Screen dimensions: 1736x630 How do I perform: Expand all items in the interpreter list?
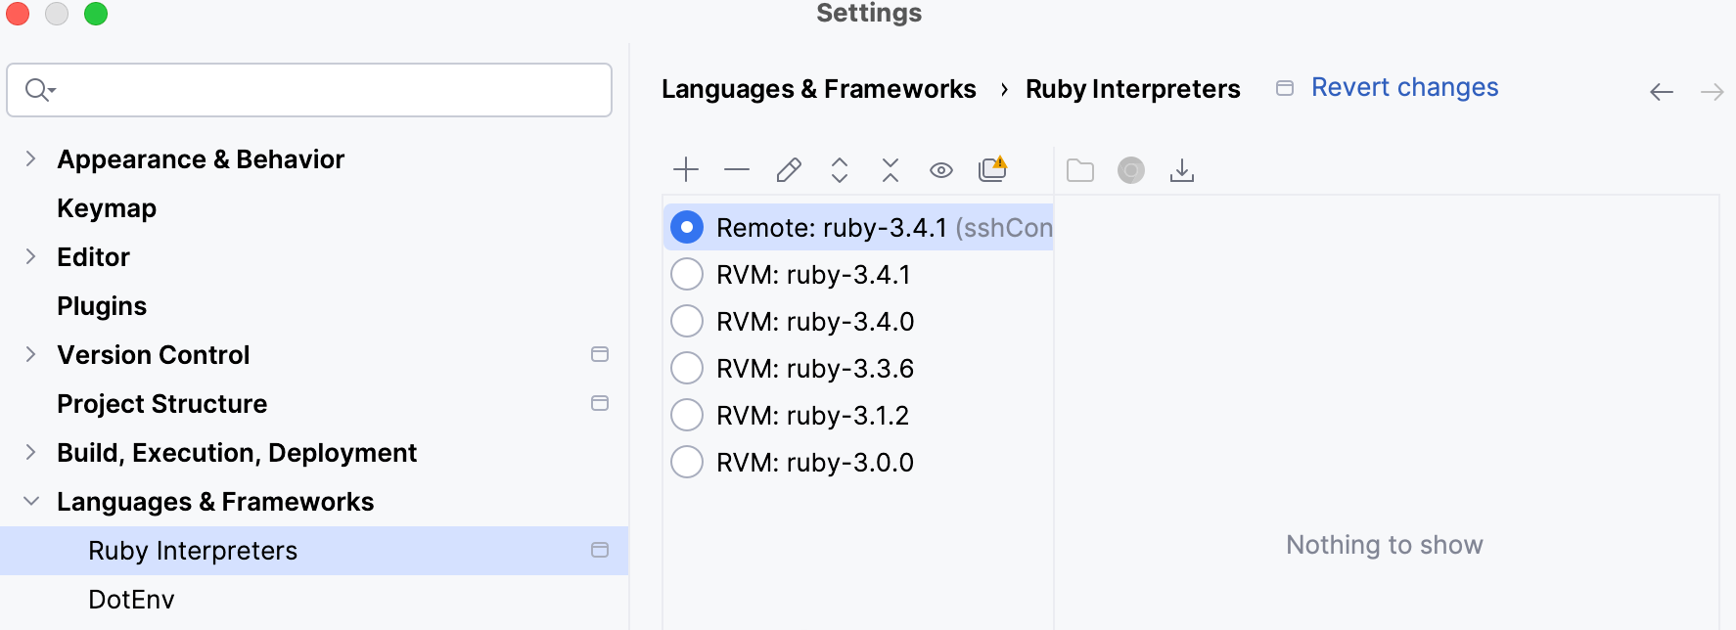point(839,169)
